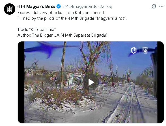This screenshot has width=166, height=126.
Task: Click the blue verified badge
Action: tap(59, 6)
